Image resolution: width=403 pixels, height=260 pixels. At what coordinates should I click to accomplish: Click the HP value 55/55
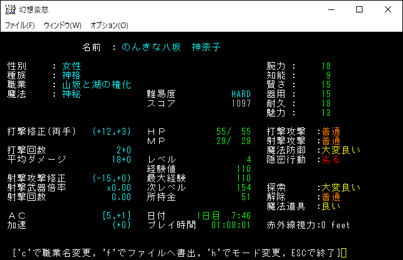tap(233, 132)
